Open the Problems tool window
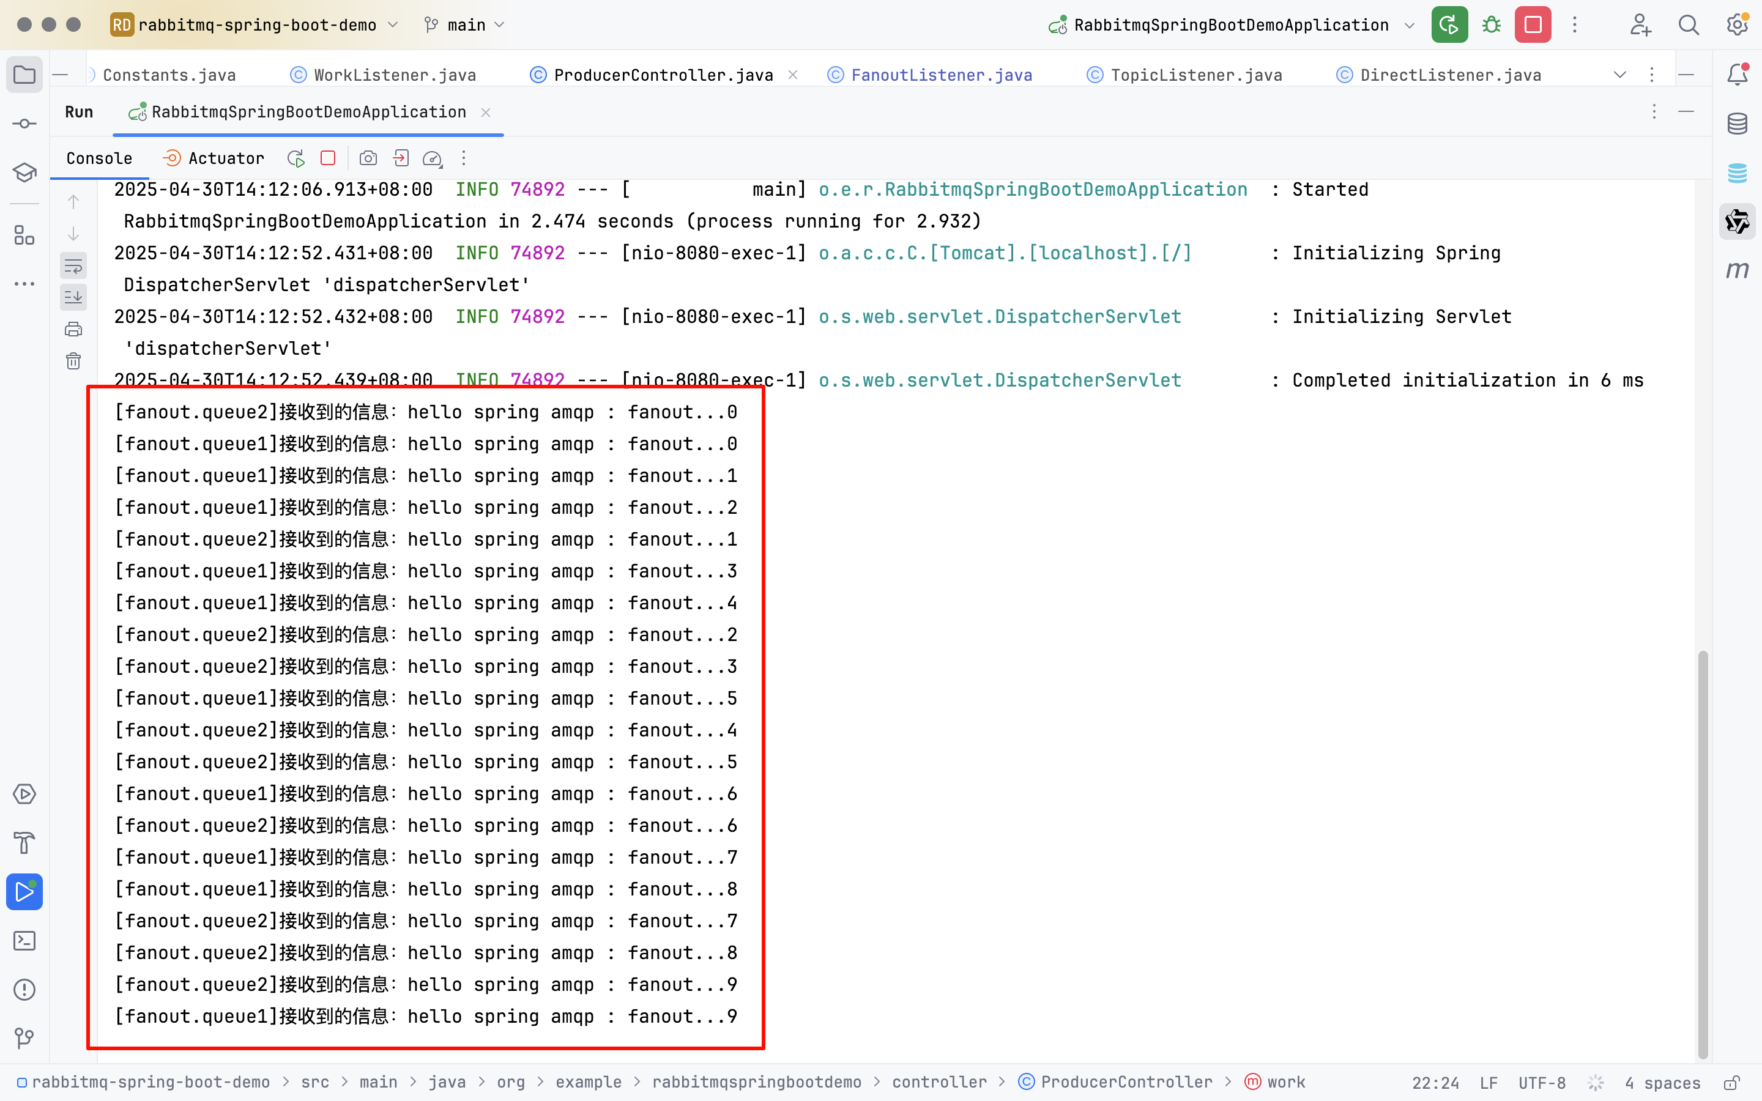This screenshot has width=1762, height=1101. tap(24, 990)
